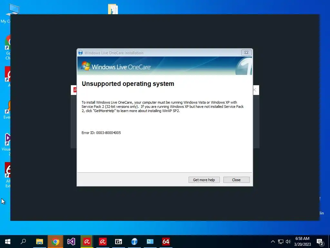Open the volume control tray icon

pos(288,242)
